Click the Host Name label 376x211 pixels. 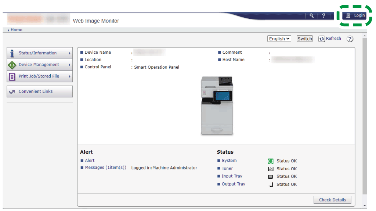coord(233,60)
